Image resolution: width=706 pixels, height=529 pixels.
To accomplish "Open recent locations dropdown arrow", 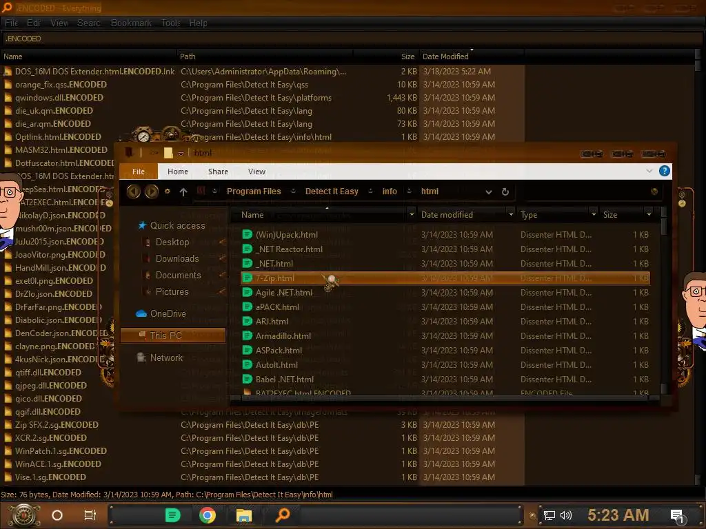I will point(168,191).
